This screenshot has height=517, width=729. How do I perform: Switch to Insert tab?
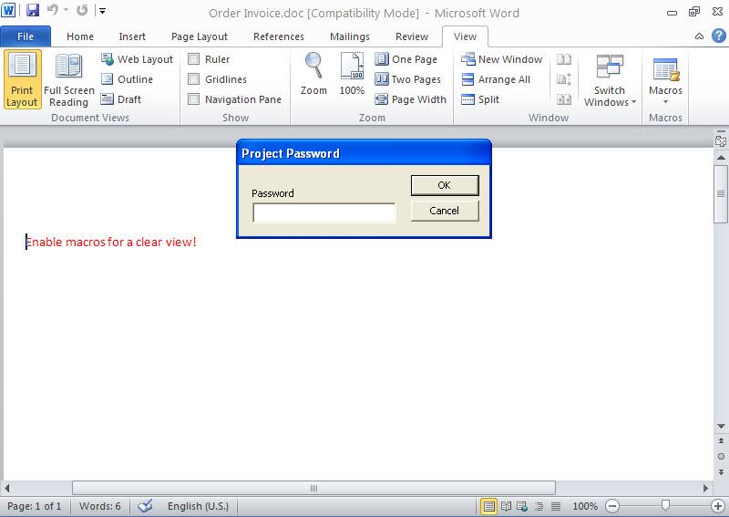click(x=132, y=36)
